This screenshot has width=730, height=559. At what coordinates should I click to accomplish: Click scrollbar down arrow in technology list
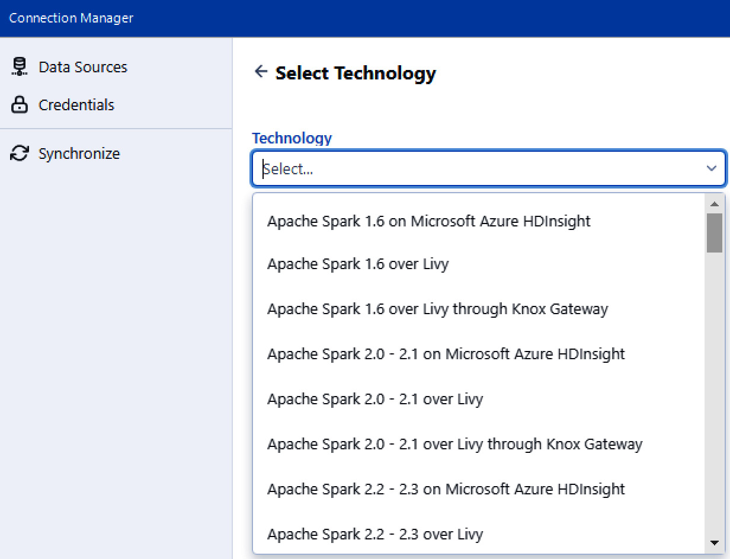click(714, 542)
